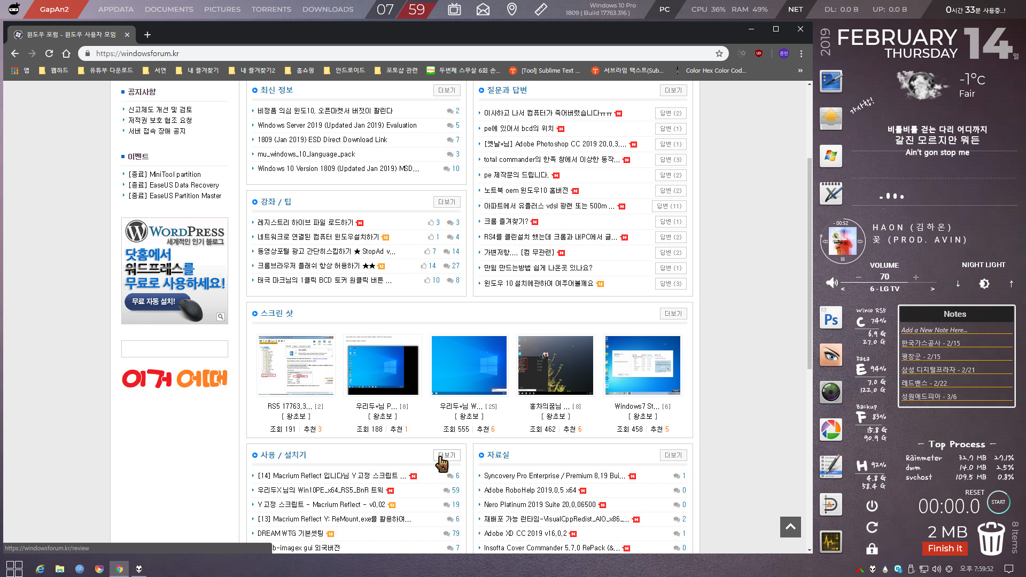
Task: Open DOWNLOADS in top bar
Action: point(328,9)
